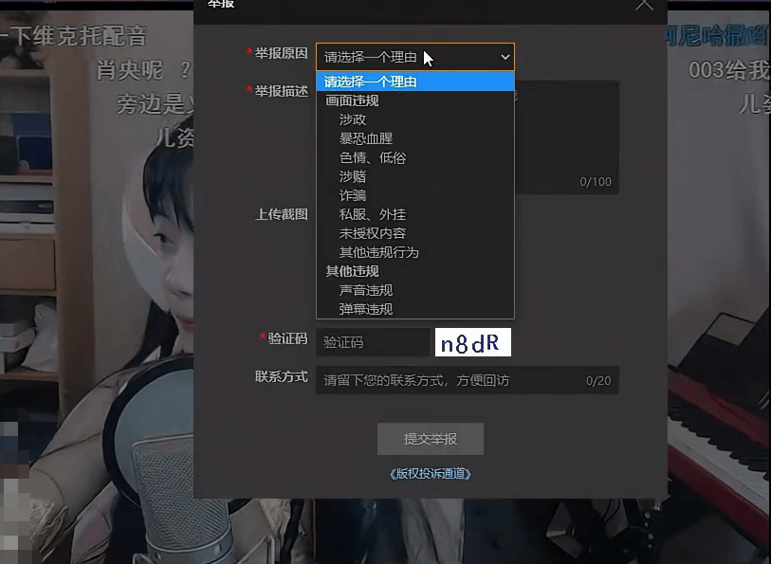Refresh the n8dR captcha image

pos(473,342)
